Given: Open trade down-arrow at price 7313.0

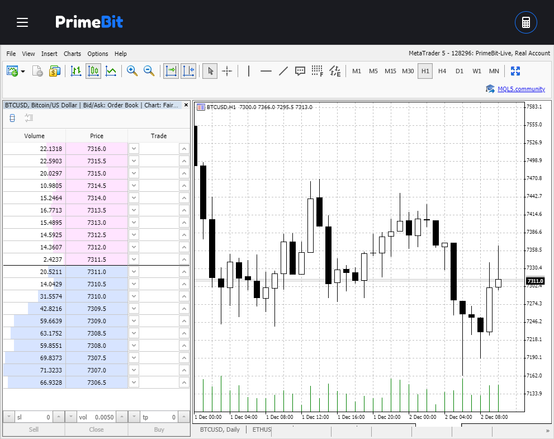Looking at the screenshot, I should 134,223.
